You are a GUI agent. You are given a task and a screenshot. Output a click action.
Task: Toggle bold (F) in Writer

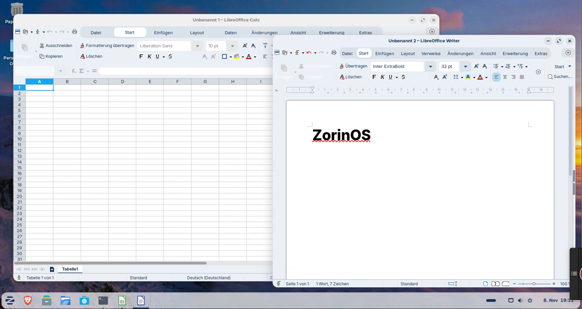coord(374,77)
